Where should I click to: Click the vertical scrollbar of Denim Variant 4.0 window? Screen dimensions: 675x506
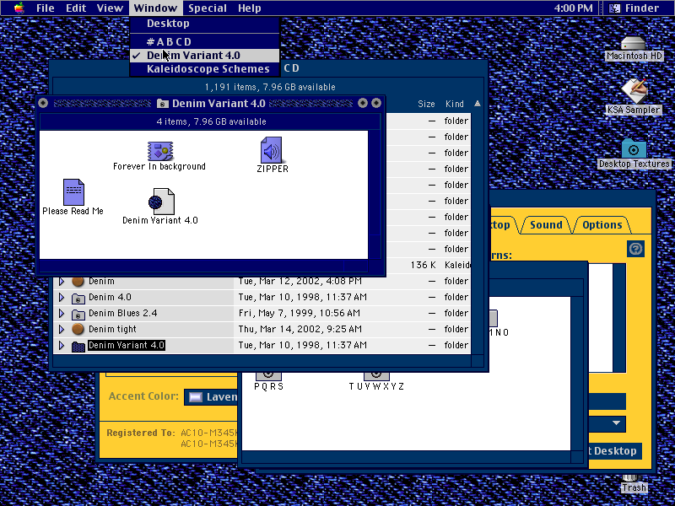click(375, 195)
